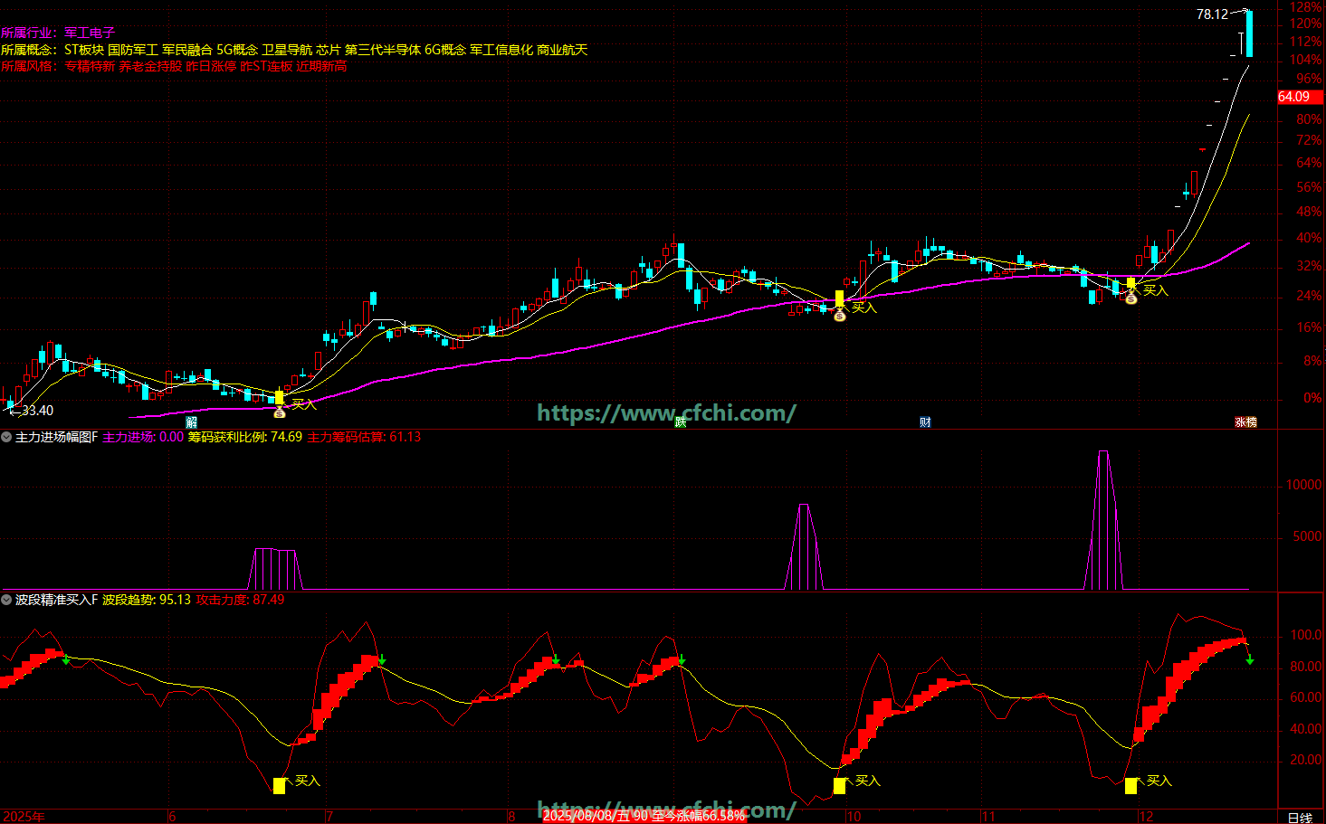
Task: Click the 攻击力度: 87.49 value
Action: [241, 600]
